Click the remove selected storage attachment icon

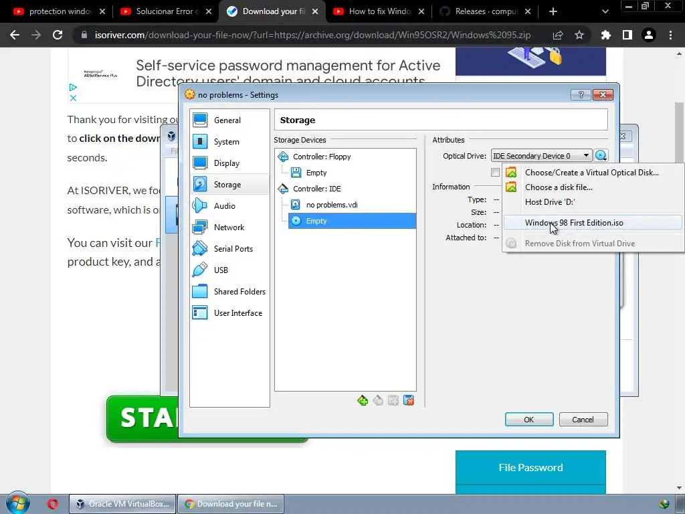(x=409, y=400)
